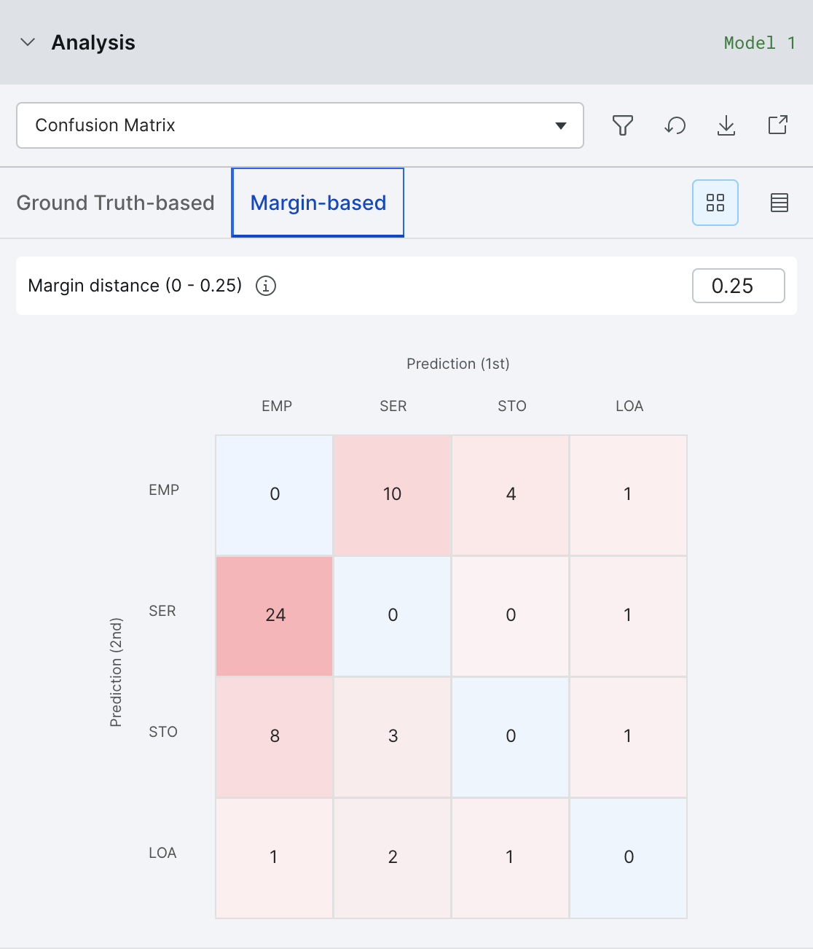
Task: Click the EMP column header
Action: pos(277,406)
